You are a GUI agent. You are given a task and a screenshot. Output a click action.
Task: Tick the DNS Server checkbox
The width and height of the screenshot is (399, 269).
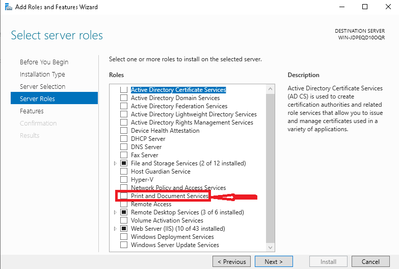pyautogui.click(x=124, y=147)
